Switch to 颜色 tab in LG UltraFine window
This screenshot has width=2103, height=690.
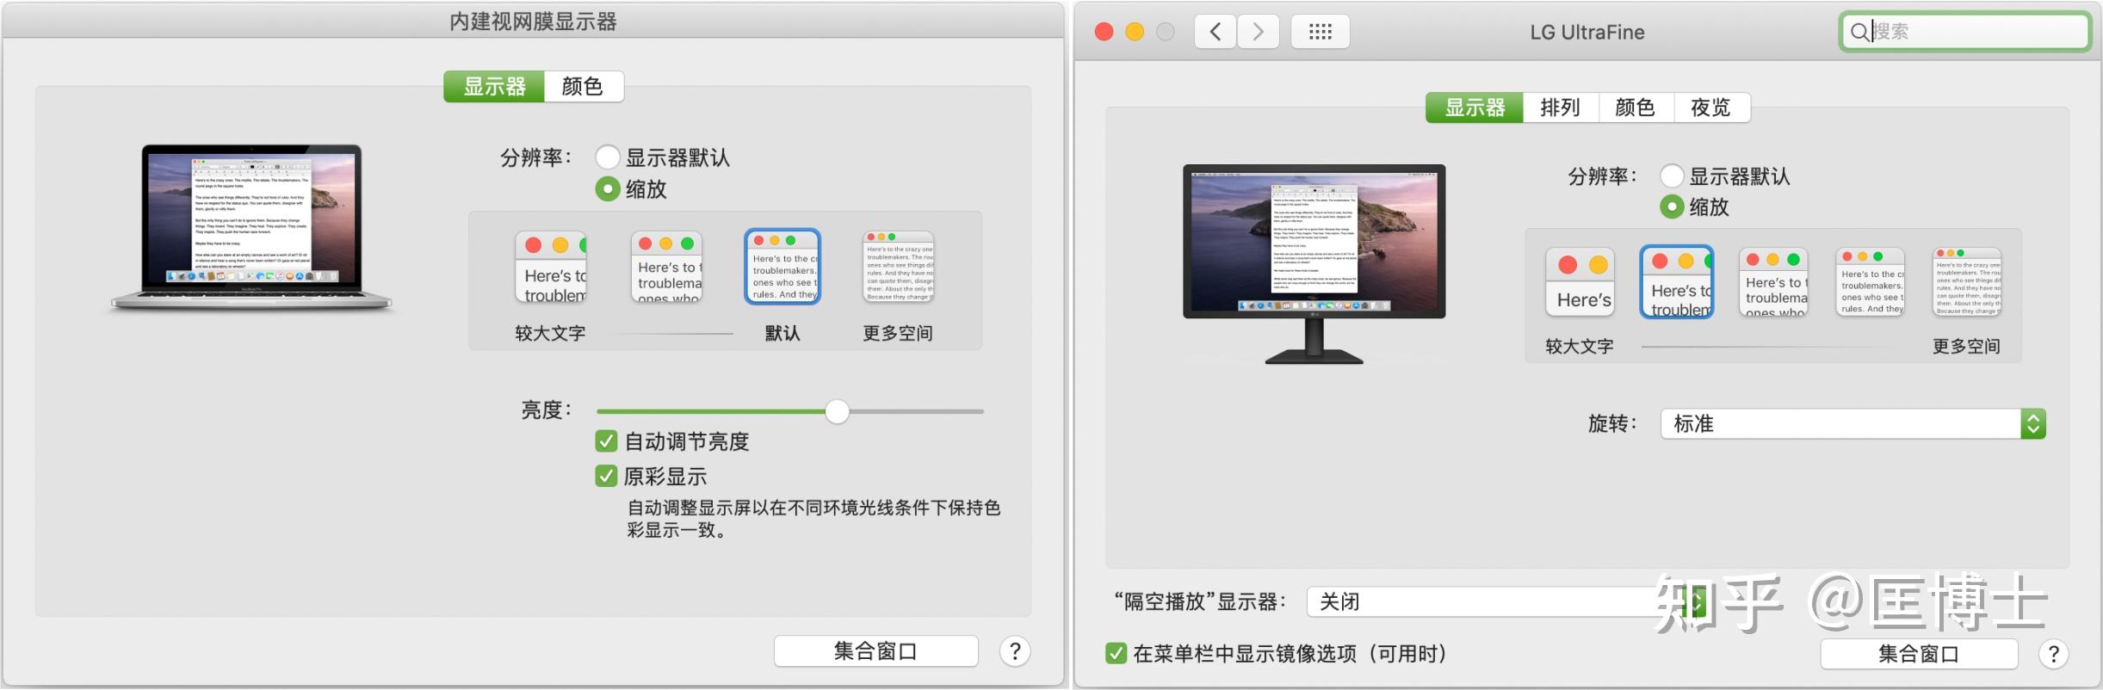tap(1636, 108)
